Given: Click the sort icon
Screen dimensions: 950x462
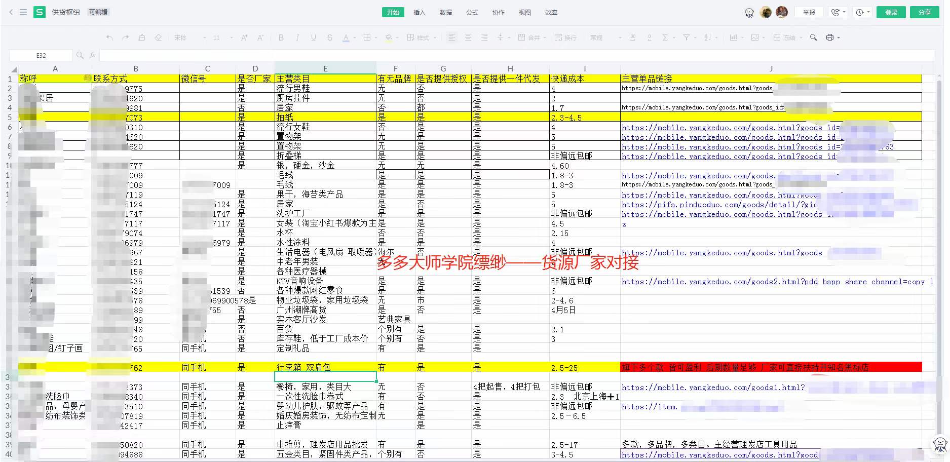Looking at the screenshot, I should pos(707,37).
